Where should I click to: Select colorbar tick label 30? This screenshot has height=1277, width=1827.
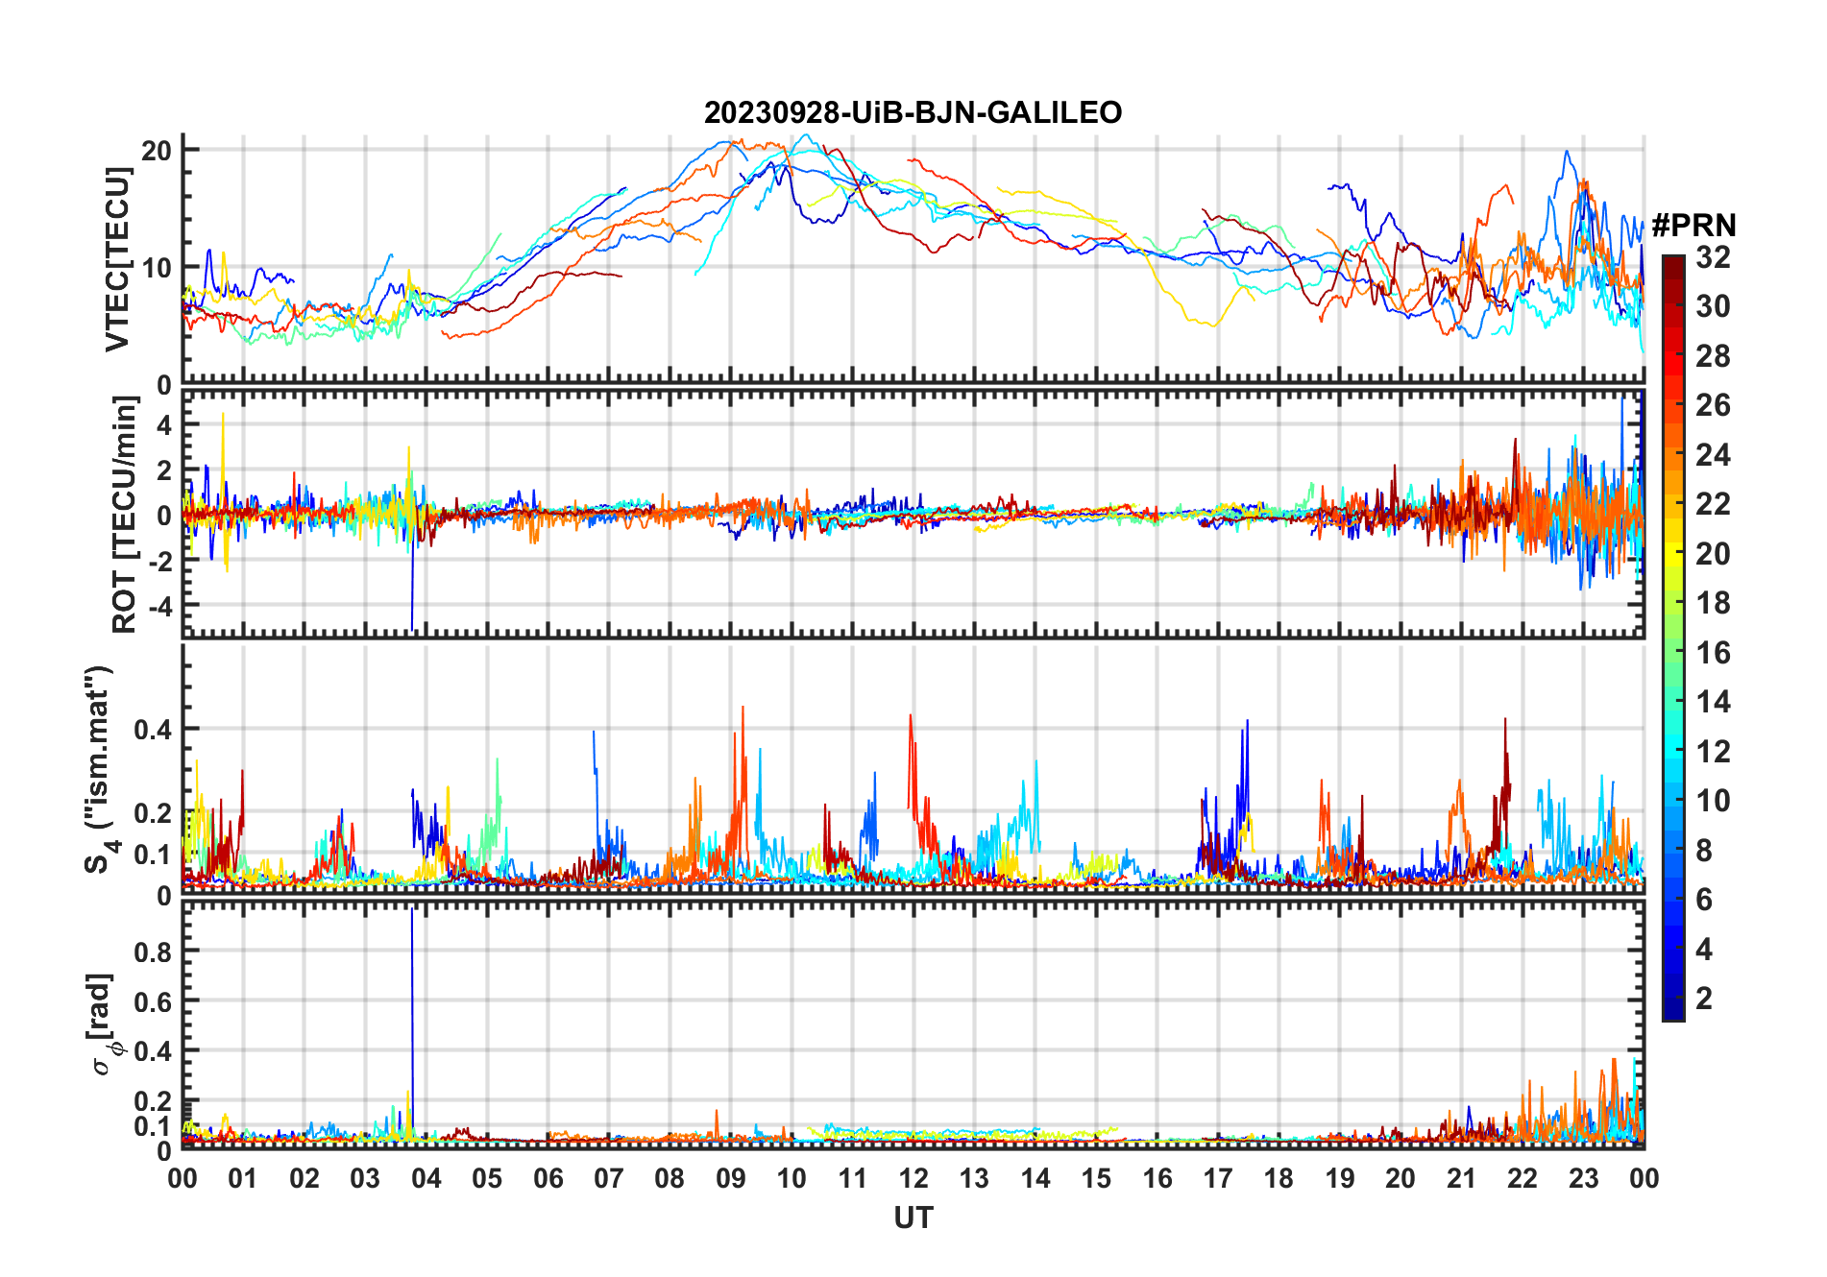click(1713, 306)
